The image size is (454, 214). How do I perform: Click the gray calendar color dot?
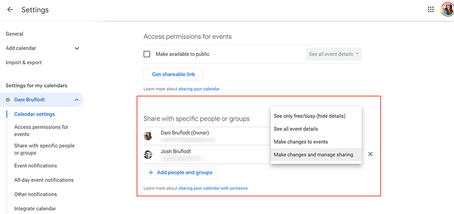coord(8,100)
